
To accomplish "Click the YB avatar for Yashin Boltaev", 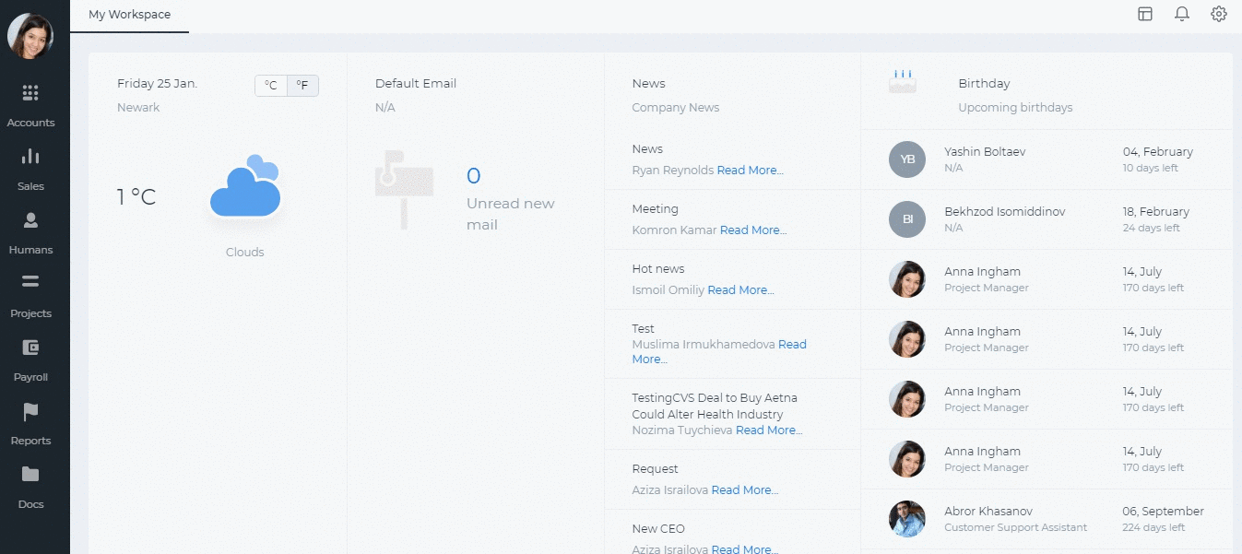I will [x=907, y=159].
